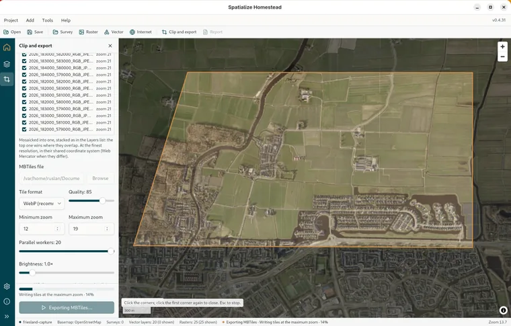The image size is (511, 326).
Task: Uncheck raster 2026_183000_581000_RGB
Action: tap(24, 95)
